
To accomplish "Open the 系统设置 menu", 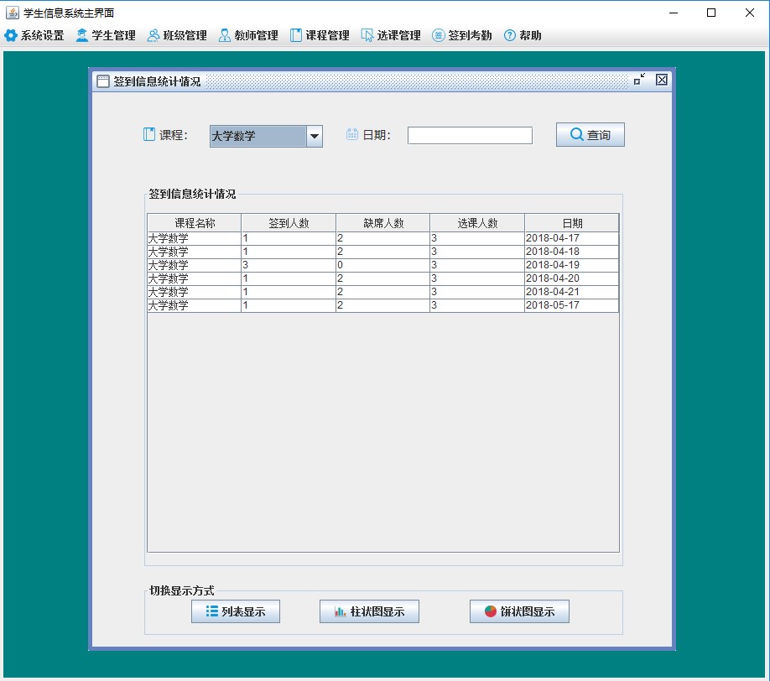I will coord(34,35).
